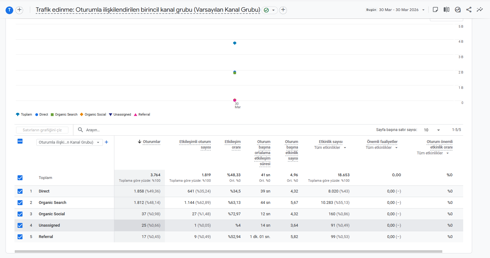The height and width of the screenshot is (258, 490).
Task: Click the search magnifier icon
Action: tap(80, 130)
